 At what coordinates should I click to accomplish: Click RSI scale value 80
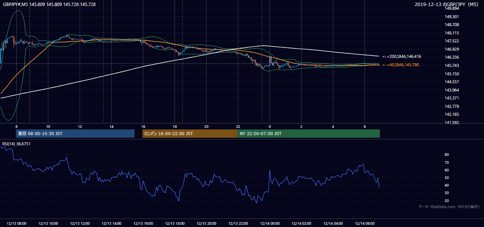447,155
